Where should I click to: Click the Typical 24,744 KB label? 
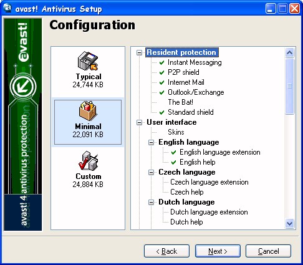[x=88, y=80]
